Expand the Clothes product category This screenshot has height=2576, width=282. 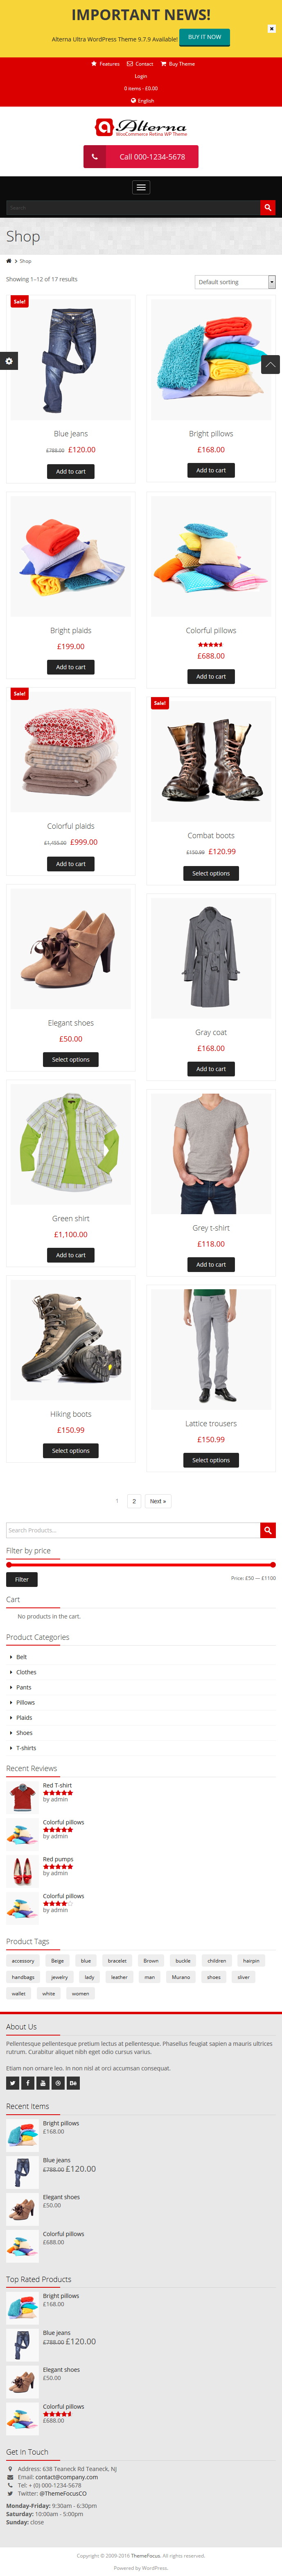pos(26,1672)
